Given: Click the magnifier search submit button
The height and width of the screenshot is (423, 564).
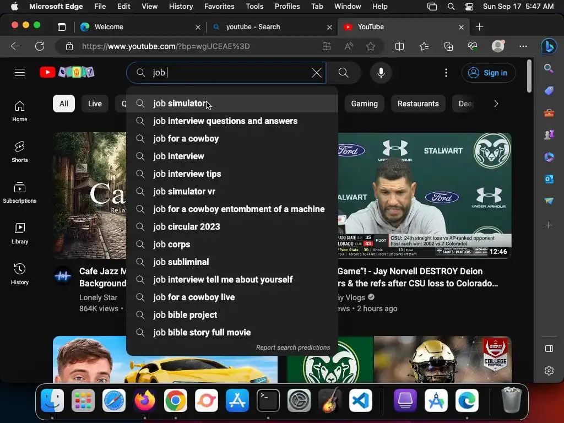Looking at the screenshot, I should [x=344, y=73].
